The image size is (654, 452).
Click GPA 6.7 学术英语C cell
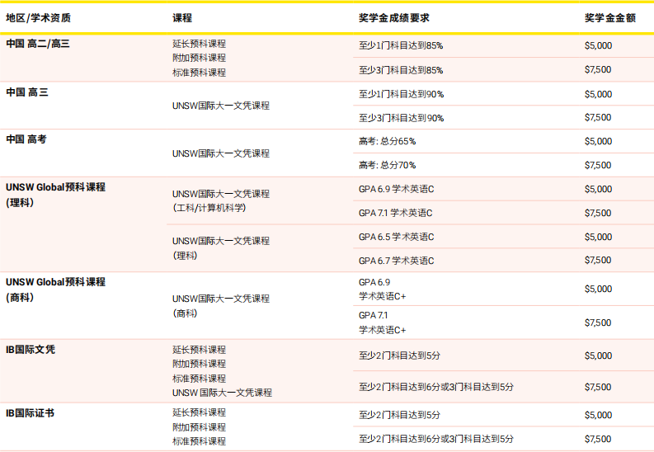(396, 261)
